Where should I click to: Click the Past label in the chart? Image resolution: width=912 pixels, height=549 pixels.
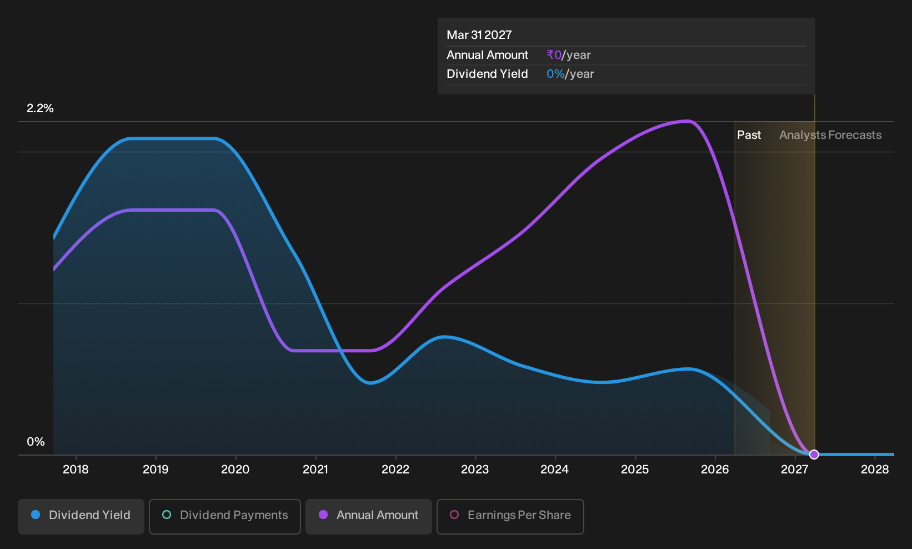pyautogui.click(x=749, y=135)
